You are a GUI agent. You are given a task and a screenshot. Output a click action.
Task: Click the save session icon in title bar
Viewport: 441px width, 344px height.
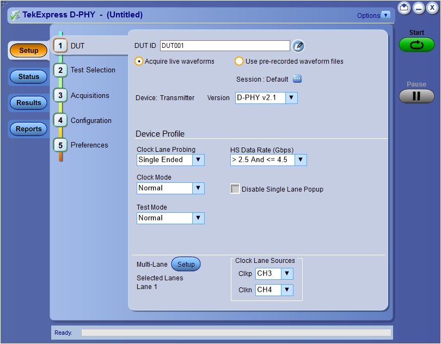point(403,8)
